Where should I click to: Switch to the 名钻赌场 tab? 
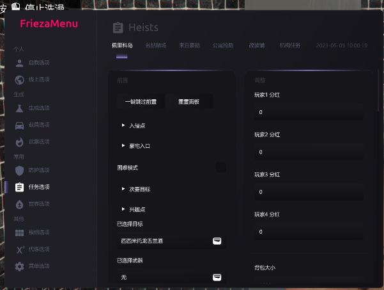tap(156, 45)
